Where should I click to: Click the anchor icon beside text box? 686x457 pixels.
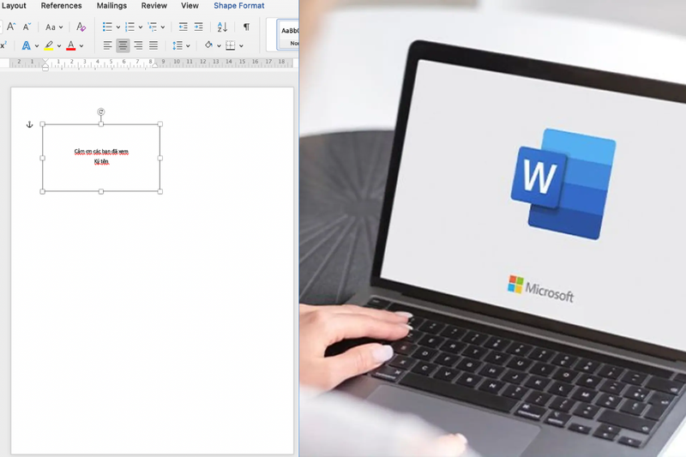pos(30,124)
